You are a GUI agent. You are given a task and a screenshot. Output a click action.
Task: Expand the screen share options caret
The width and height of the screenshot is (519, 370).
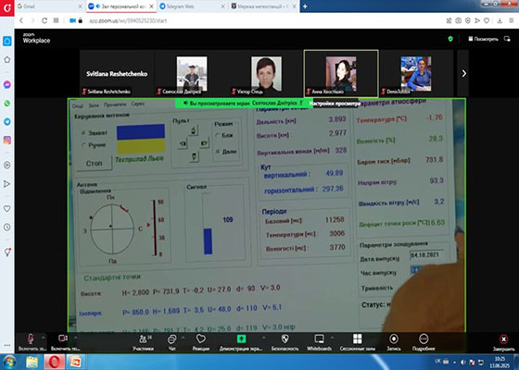pyautogui.click(x=264, y=338)
